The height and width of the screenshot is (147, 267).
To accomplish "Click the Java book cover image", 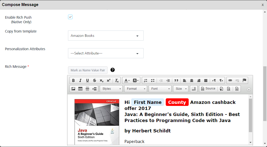I will (x=97, y=122).
